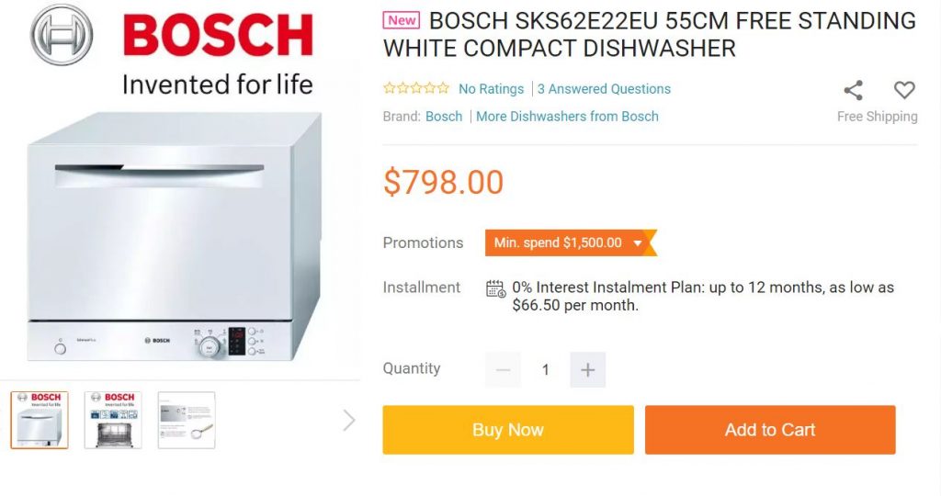The height and width of the screenshot is (496, 941).
Task: Click the instalment calendar icon
Action: tap(495, 288)
